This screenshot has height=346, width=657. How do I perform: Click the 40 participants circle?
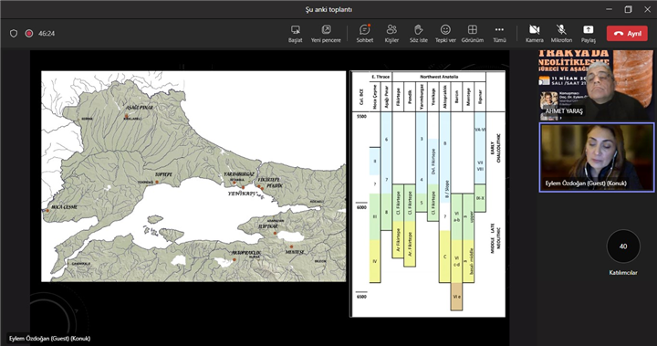[x=623, y=246]
